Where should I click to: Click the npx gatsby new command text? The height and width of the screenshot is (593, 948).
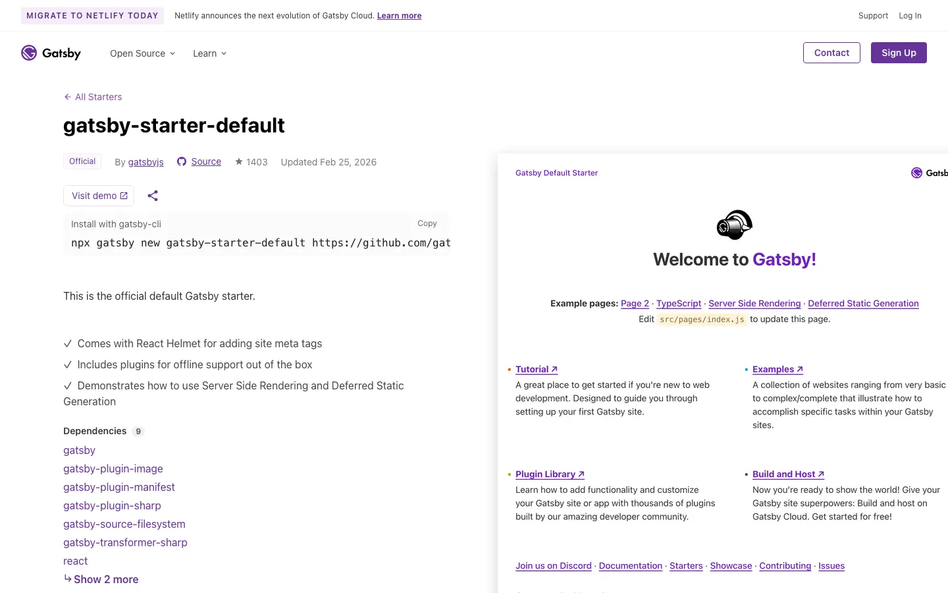pyautogui.click(x=261, y=243)
